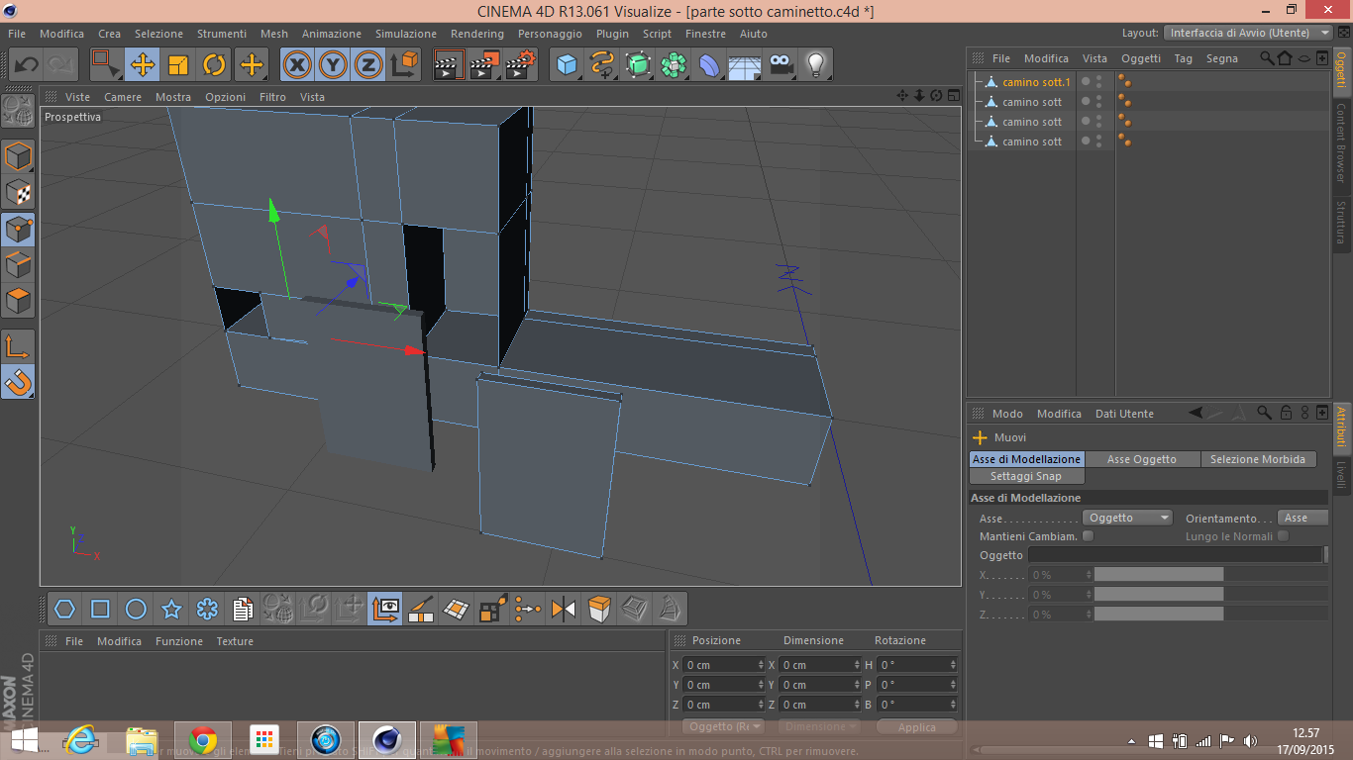Select the Scale tool in top toolbar
This screenshot has width=1353, height=760.
[x=178, y=65]
